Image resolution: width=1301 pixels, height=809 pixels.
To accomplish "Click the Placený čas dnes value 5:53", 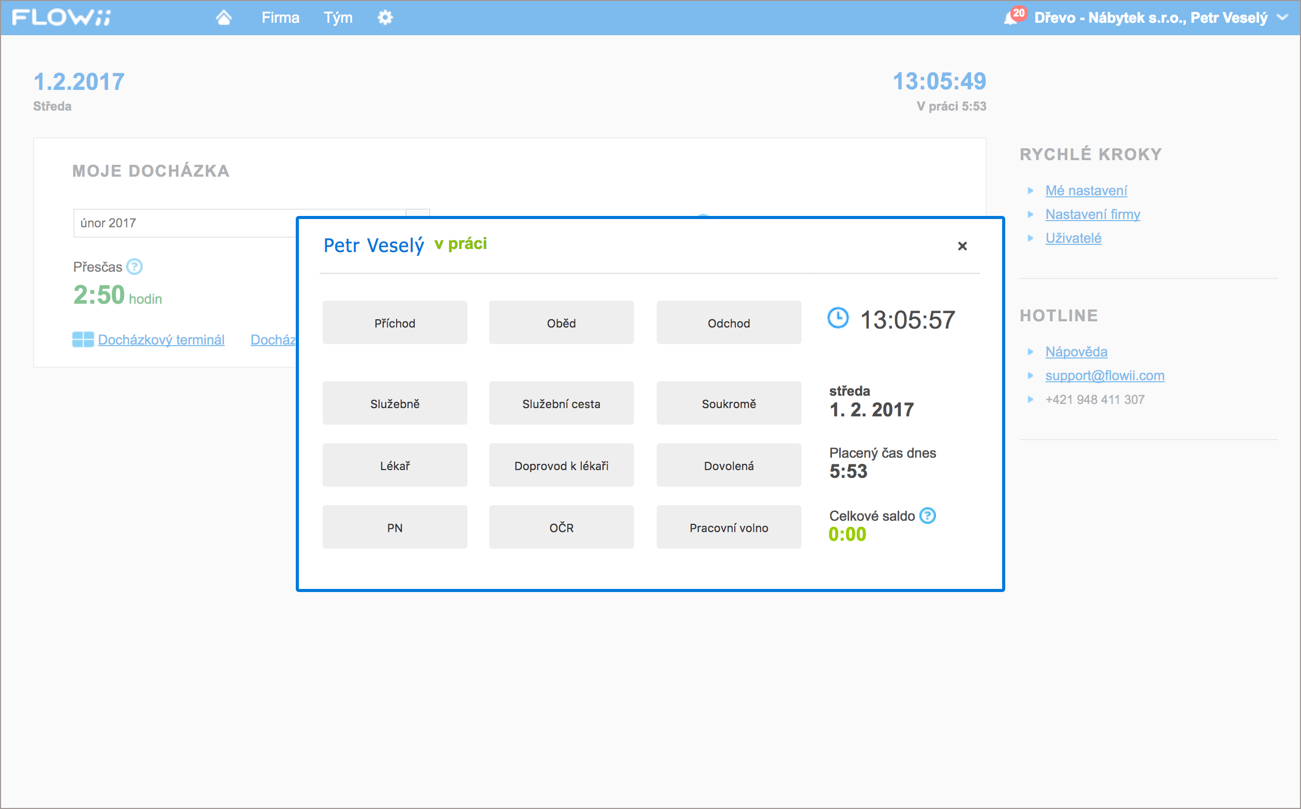I will tap(848, 471).
